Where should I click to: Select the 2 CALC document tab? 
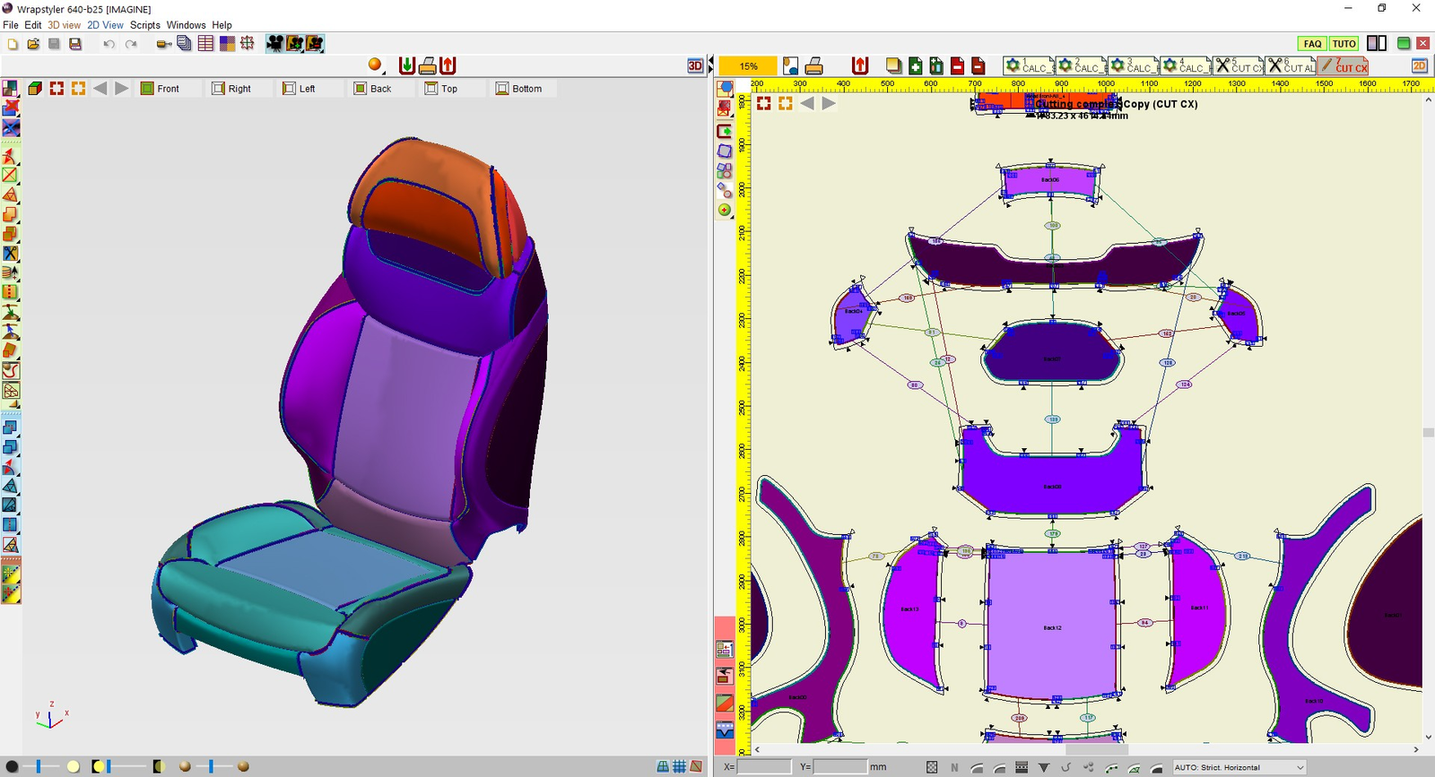[x=1080, y=66]
